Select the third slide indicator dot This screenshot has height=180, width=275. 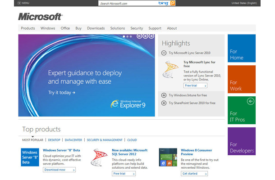click(x=131, y=36)
